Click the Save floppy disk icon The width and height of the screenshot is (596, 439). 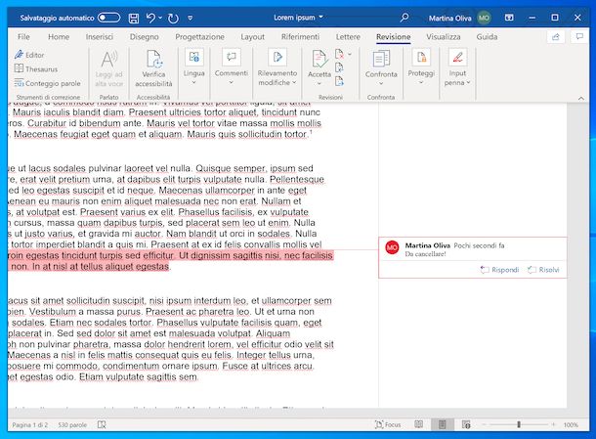134,18
